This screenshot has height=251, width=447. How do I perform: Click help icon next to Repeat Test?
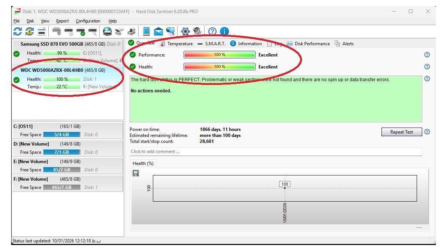coord(427,132)
